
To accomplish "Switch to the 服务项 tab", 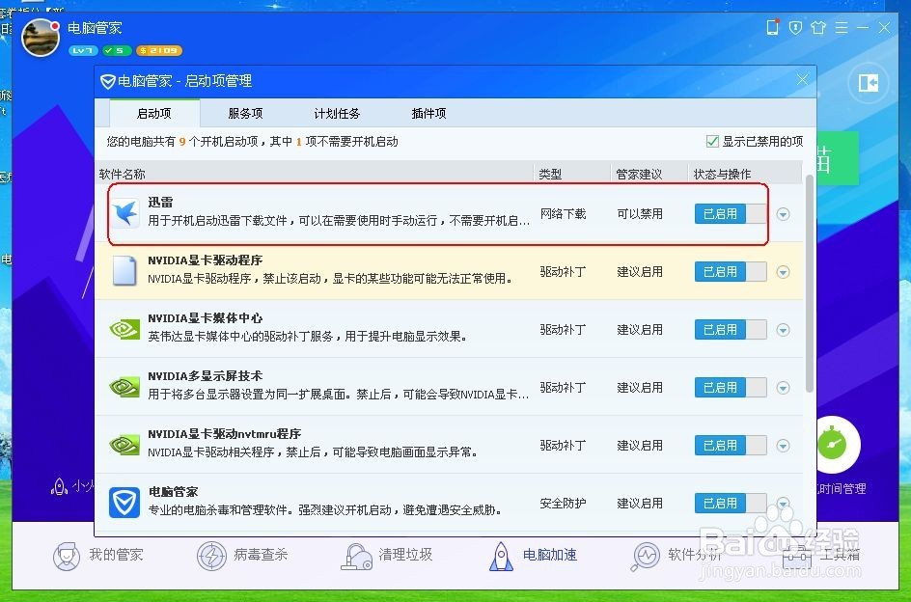I will [x=244, y=113].
